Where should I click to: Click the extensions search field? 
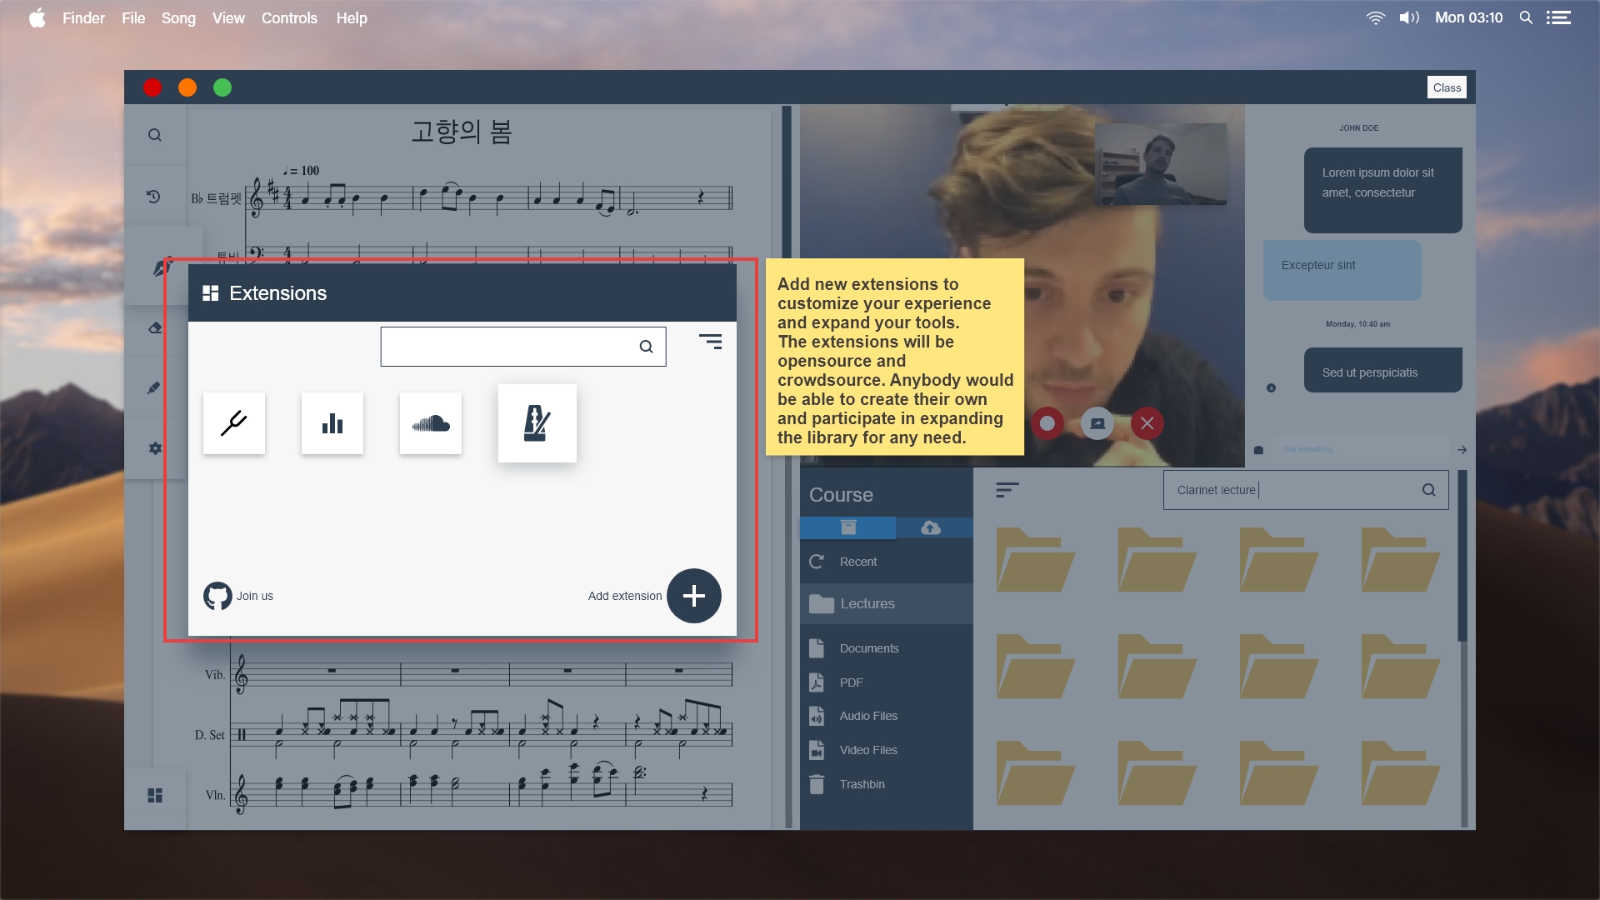(x=508, y=347)
